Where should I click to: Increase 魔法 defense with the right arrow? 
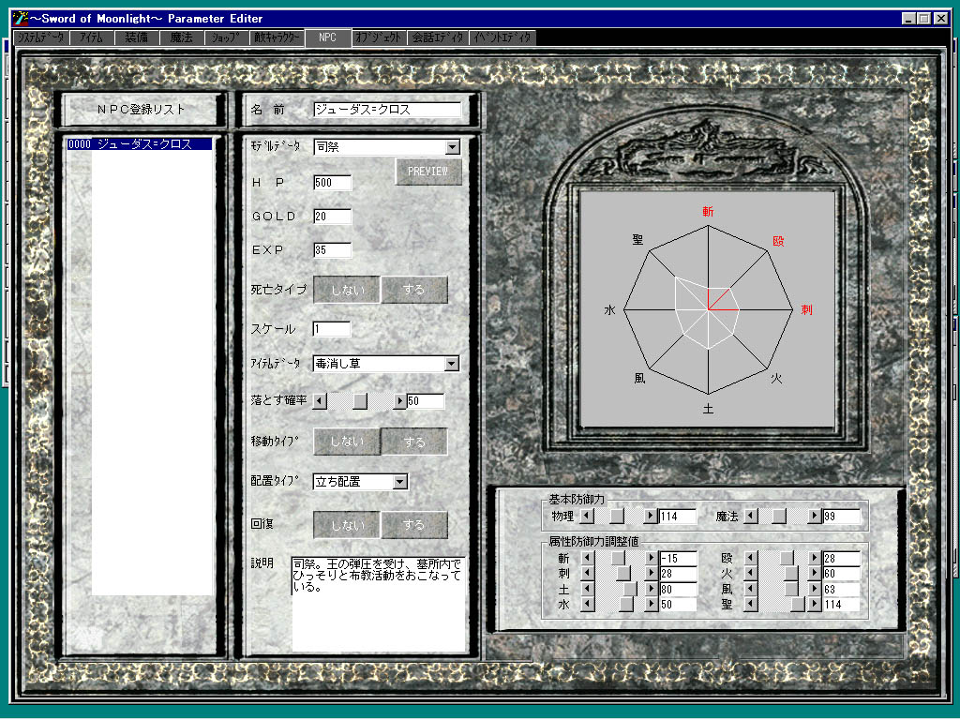(x=815, y=517)
